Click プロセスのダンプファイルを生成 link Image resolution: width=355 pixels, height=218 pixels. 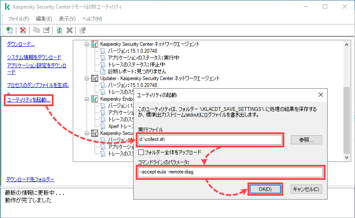coord(38,85)
